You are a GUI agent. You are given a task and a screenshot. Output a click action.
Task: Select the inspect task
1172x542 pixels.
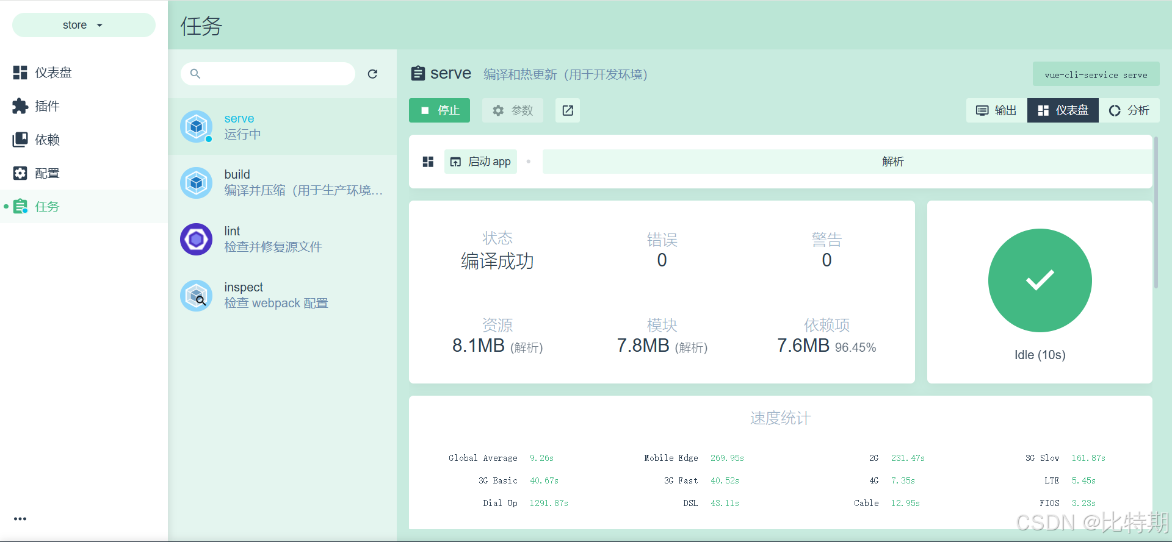click(282, 296)
